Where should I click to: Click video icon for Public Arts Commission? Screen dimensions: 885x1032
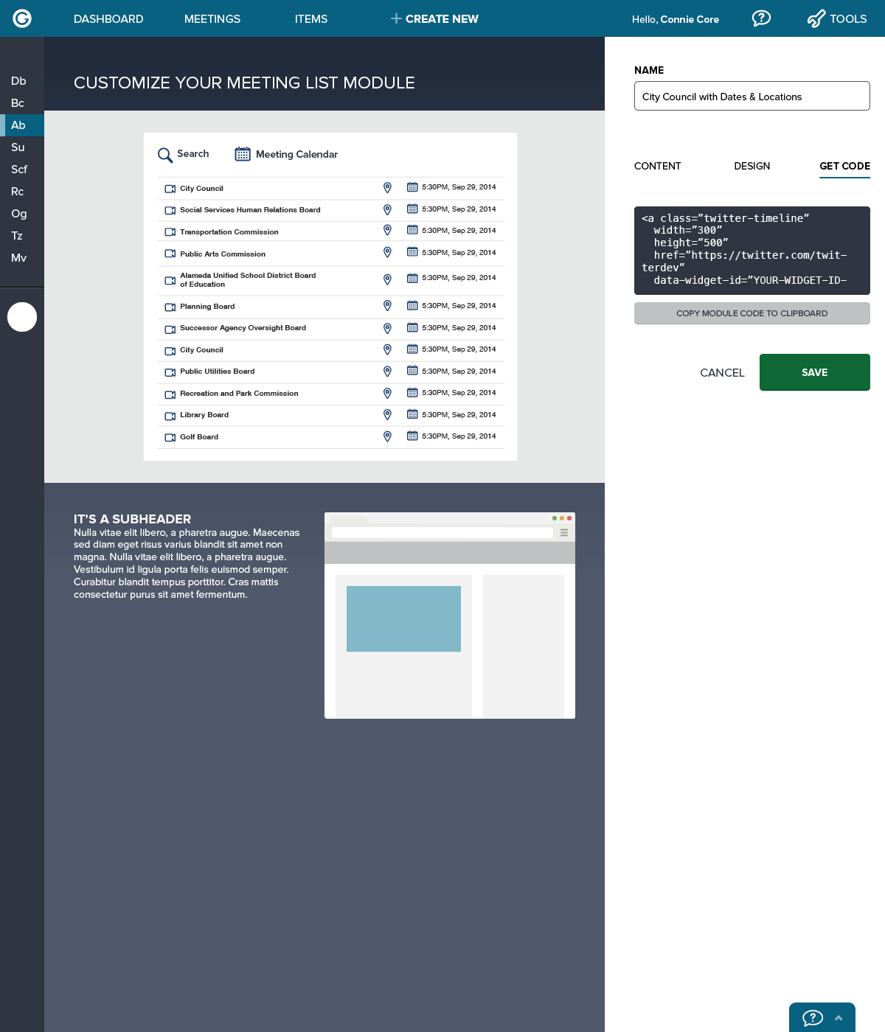click(x=170, y=254)
